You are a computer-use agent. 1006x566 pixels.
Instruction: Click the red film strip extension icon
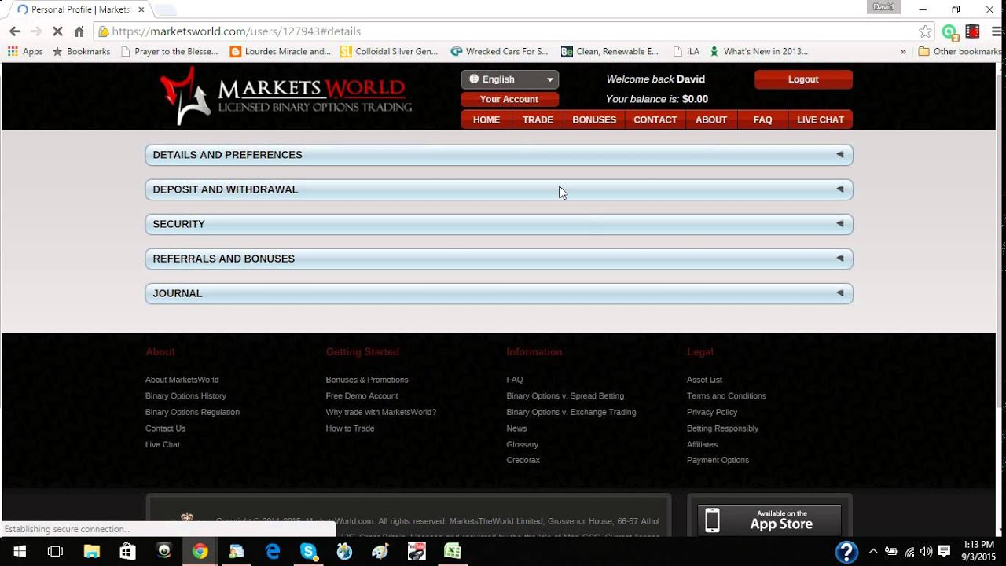[973, 31]
